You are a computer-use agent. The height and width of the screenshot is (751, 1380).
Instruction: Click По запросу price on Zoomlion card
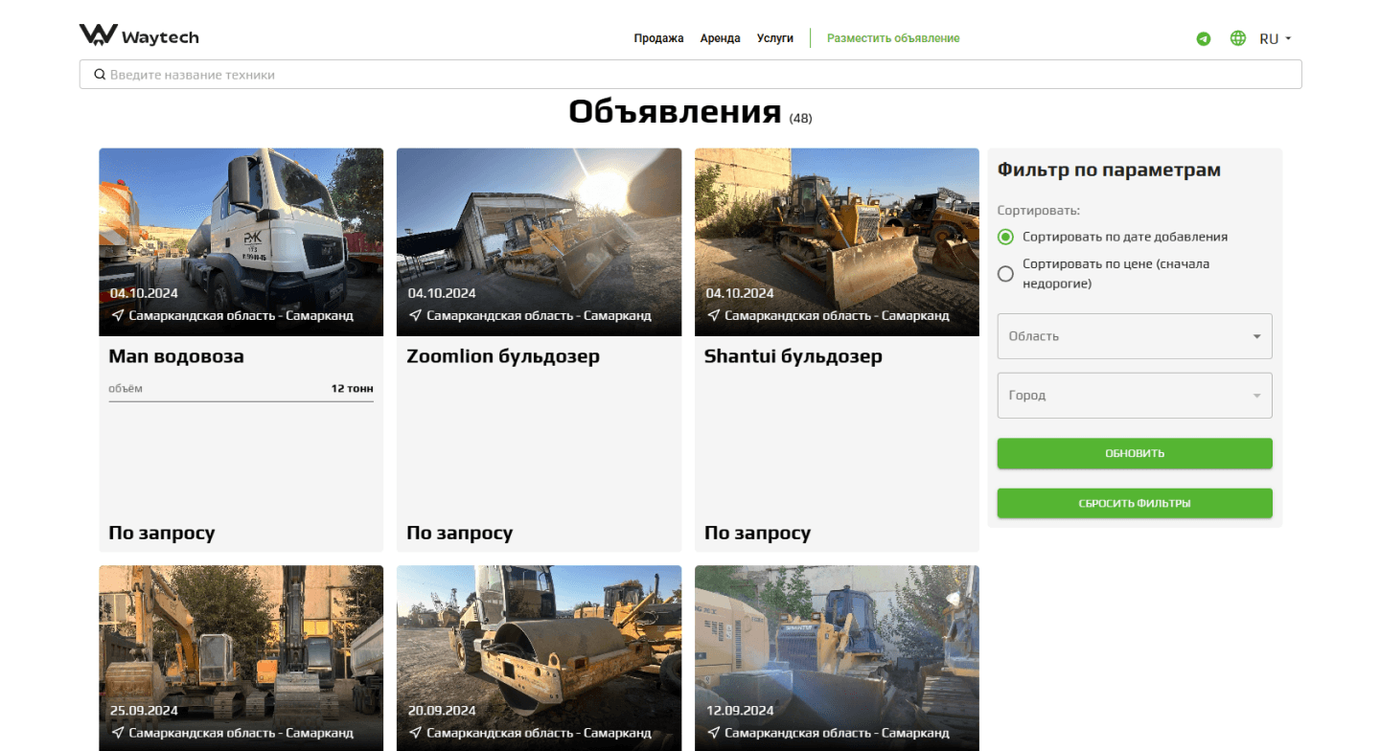coord(460,533)
